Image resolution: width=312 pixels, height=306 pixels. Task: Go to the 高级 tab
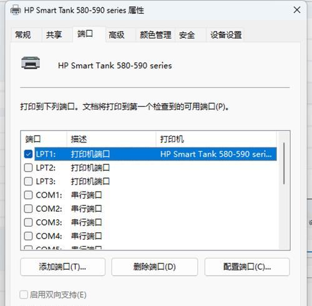(117, 35)
